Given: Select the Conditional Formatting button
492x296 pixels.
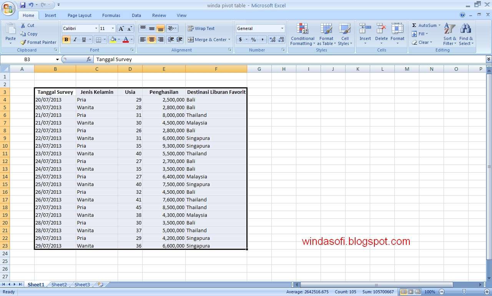Looking at the screenshot, I should (302, 34).
